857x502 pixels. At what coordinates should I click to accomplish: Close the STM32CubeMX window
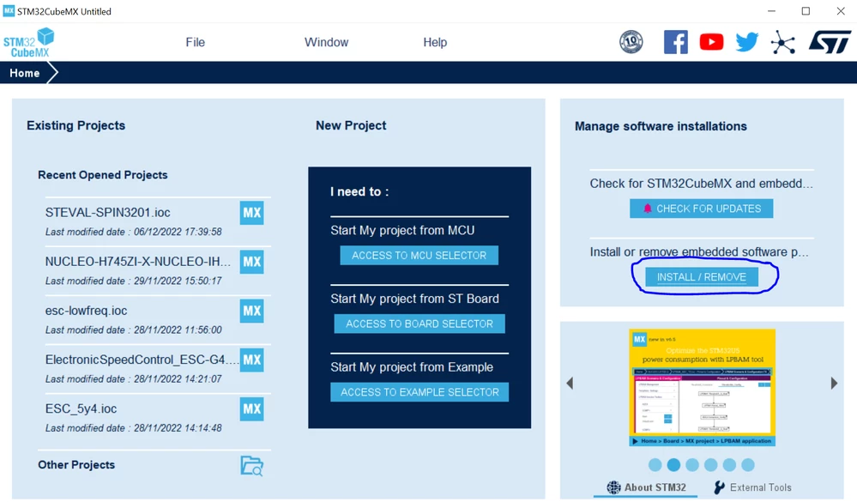[841, 11]
